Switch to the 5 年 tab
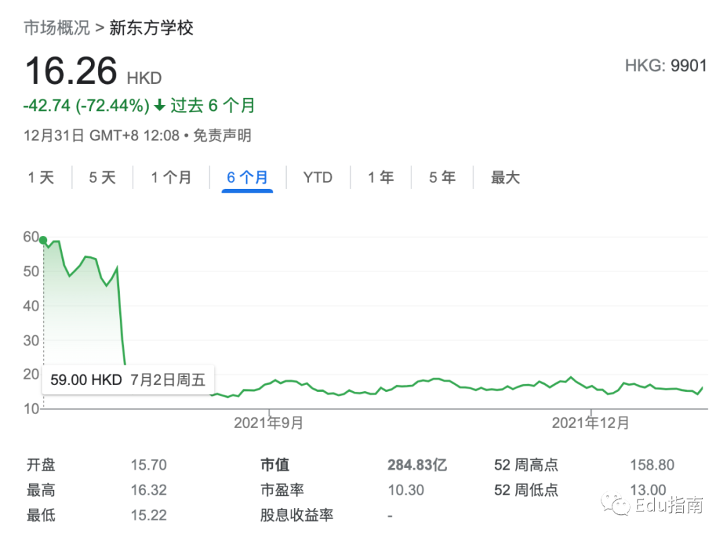This screenshot has height=537, width=727. (442, 177)
